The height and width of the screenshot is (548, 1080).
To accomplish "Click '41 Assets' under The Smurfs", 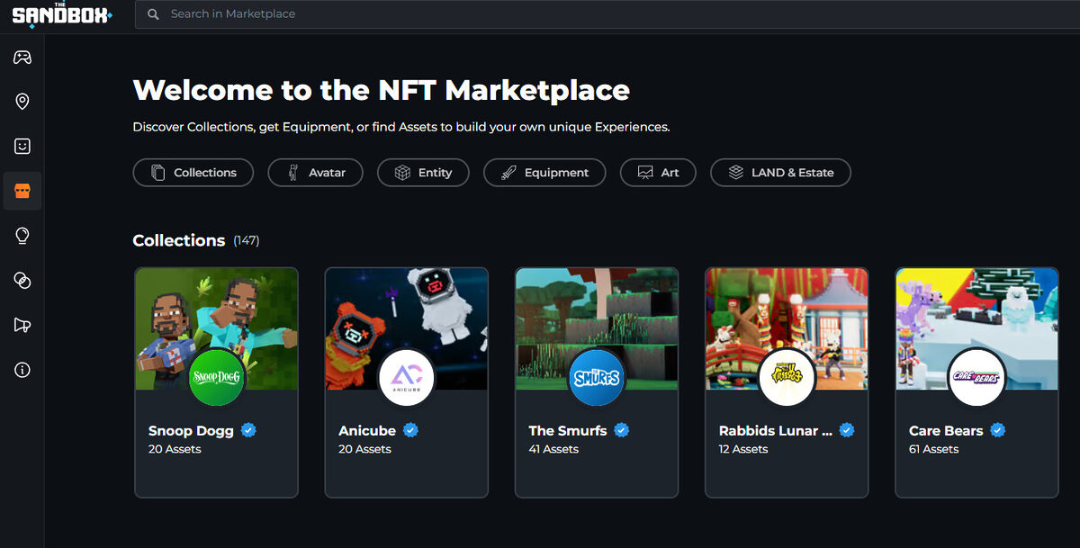I will [x=553, y=449].
